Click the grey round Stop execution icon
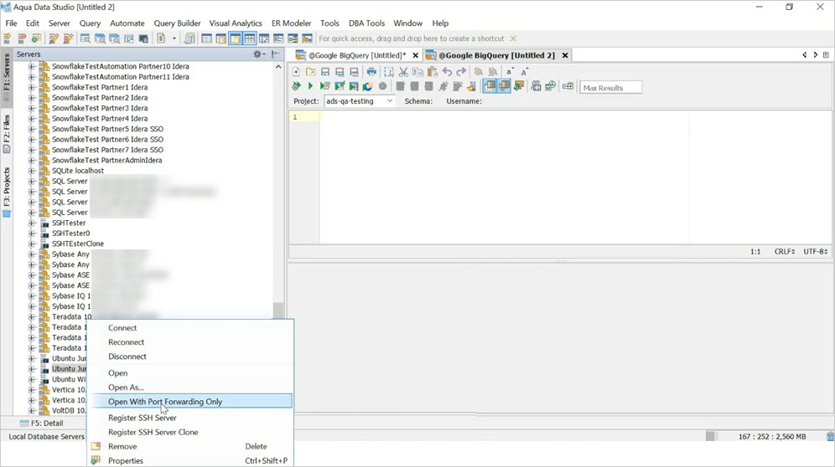The width and height of the screenshot is (835, 467). tap(382, 85)
